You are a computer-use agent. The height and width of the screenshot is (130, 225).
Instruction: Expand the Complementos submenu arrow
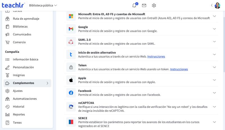(47, 83)
